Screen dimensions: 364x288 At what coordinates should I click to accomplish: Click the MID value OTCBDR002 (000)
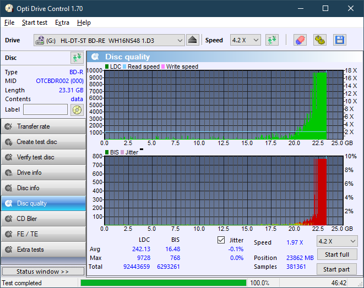(59, 81)
